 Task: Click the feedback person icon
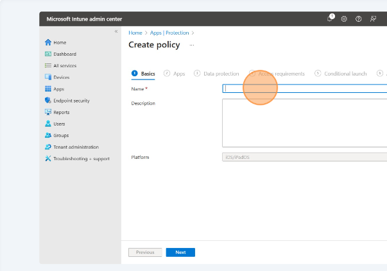coord(373,19)
